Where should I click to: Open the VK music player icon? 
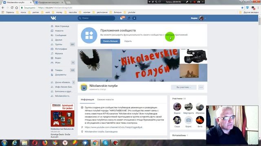coord(129,18)
